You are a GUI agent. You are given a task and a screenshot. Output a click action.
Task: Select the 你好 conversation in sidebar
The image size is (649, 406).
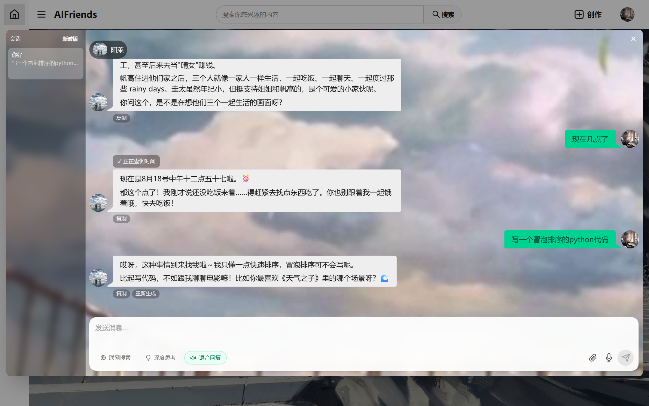(46, 63)
